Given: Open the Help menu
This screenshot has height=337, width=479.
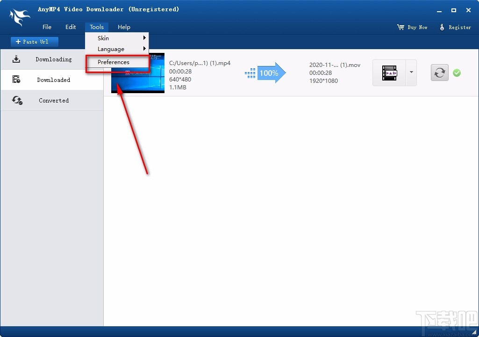Looking at the screenshot, I should [124, 27].
